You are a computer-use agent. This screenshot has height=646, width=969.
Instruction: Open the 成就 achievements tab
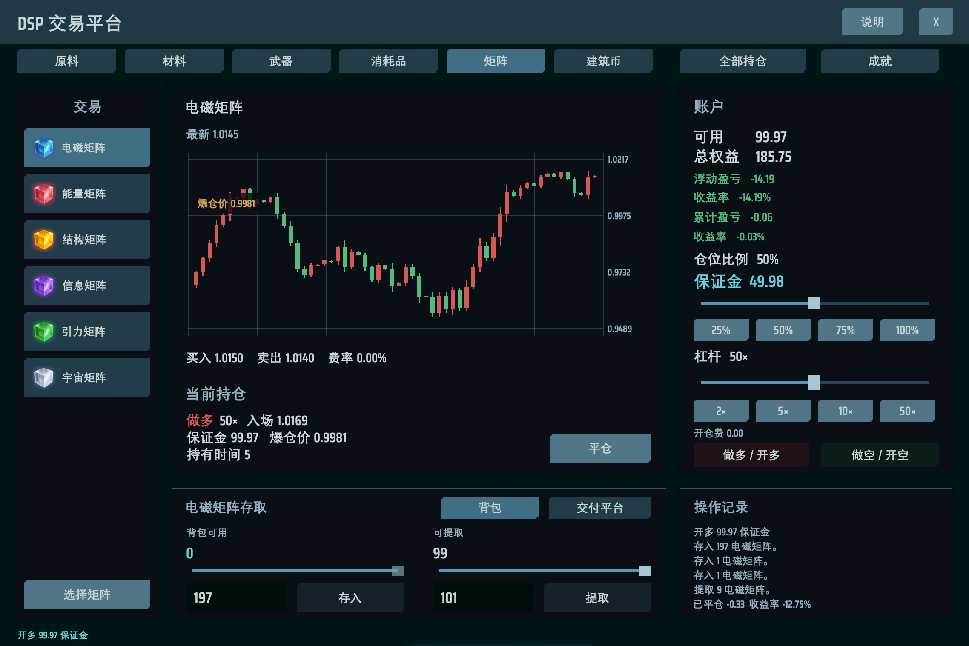[880, 61]
